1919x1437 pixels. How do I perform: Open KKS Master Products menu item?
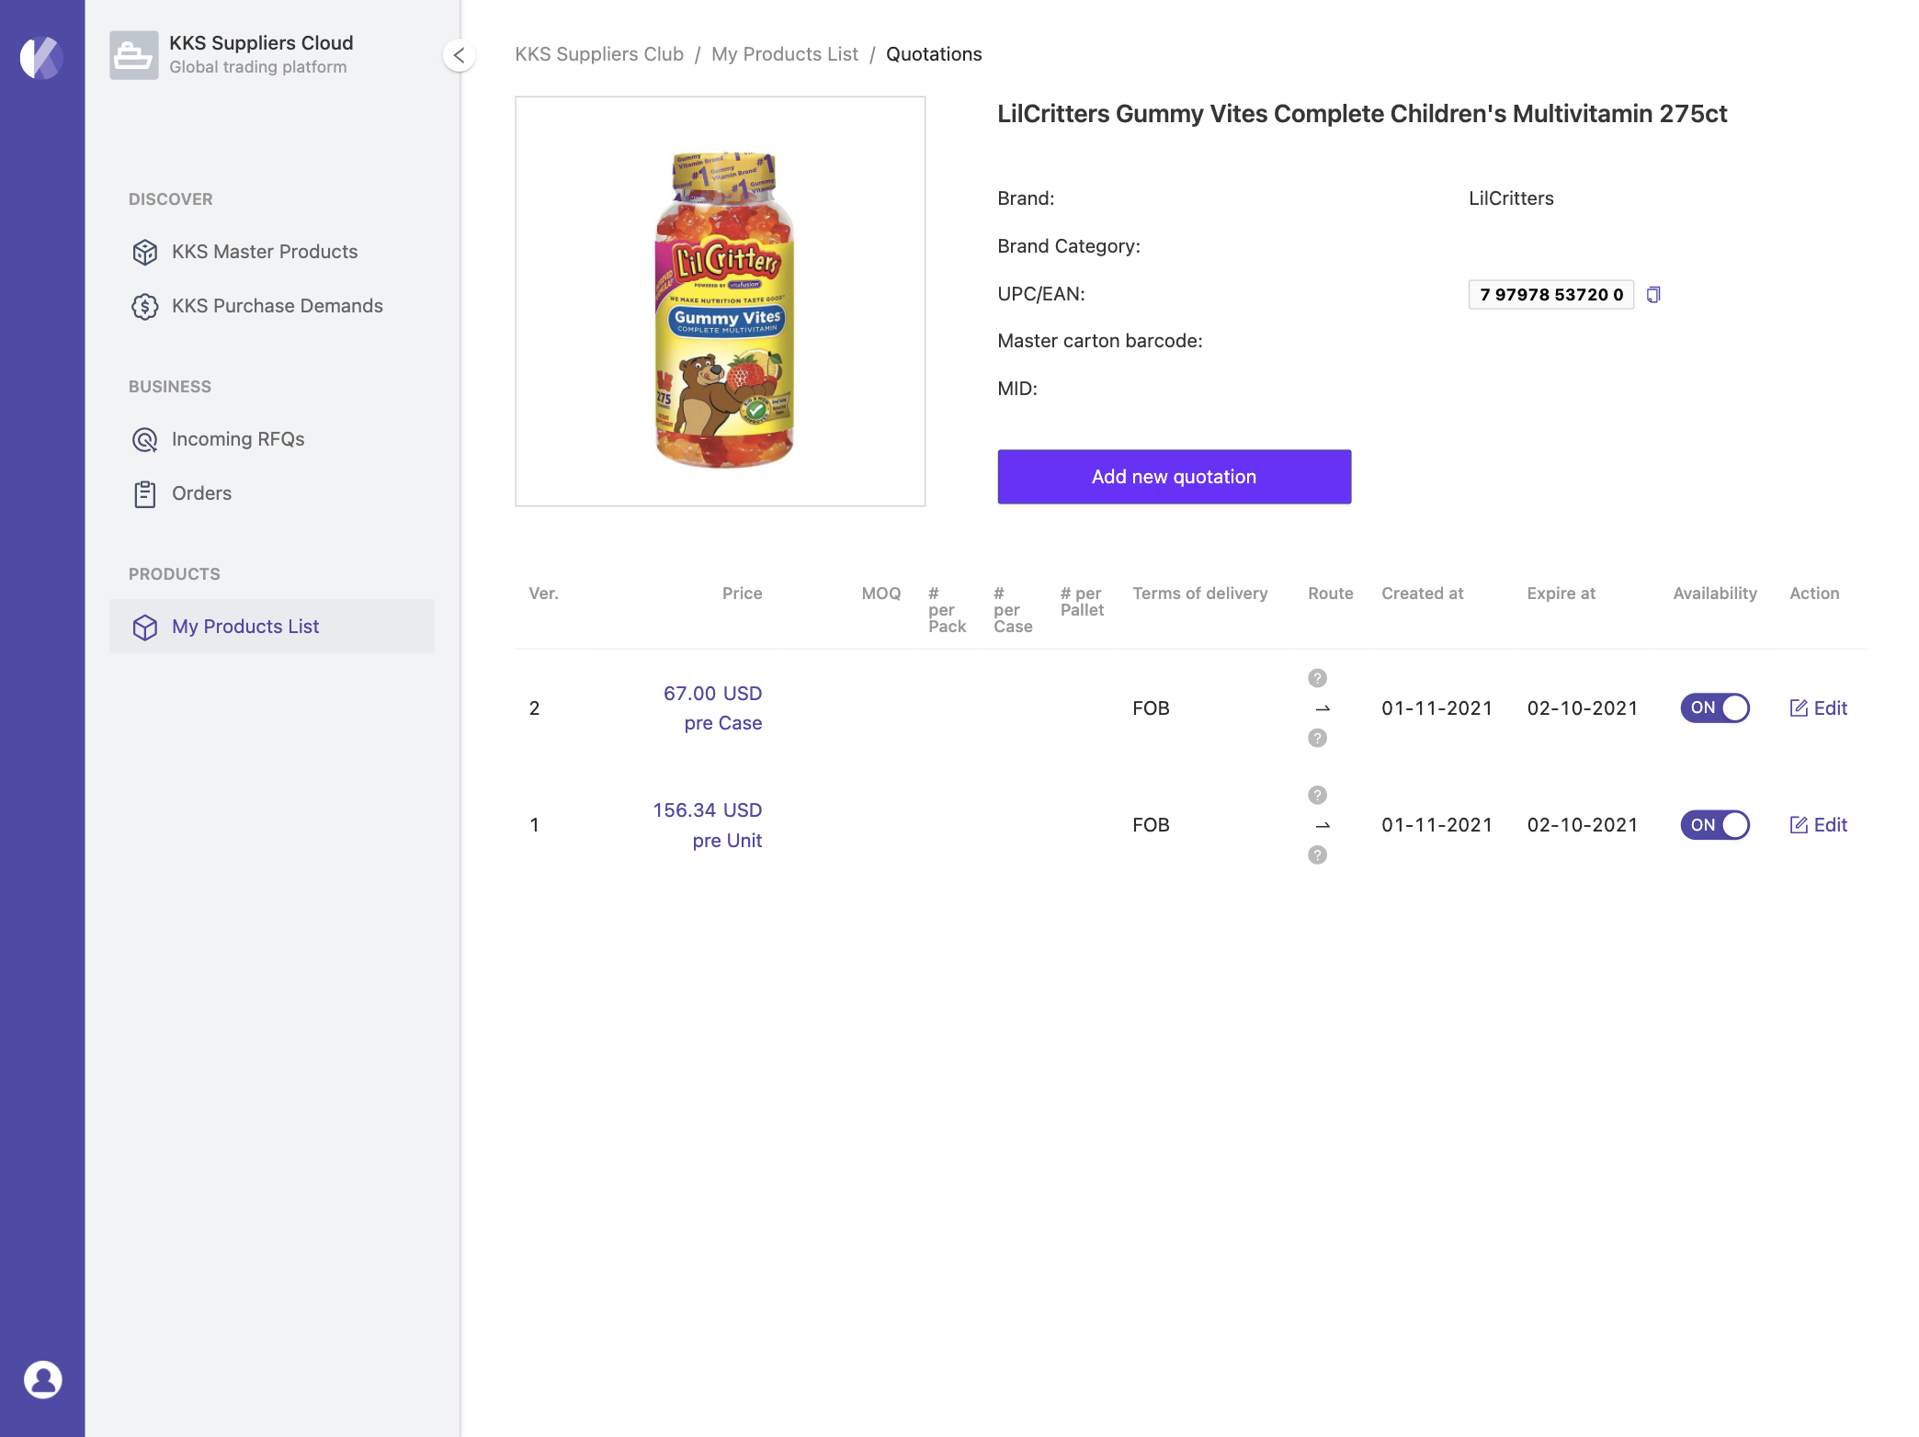[272, 252]
